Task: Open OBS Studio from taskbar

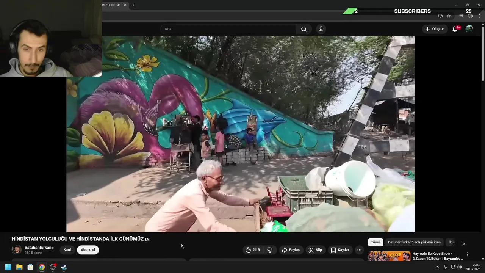Action: [x=53, y=267]
